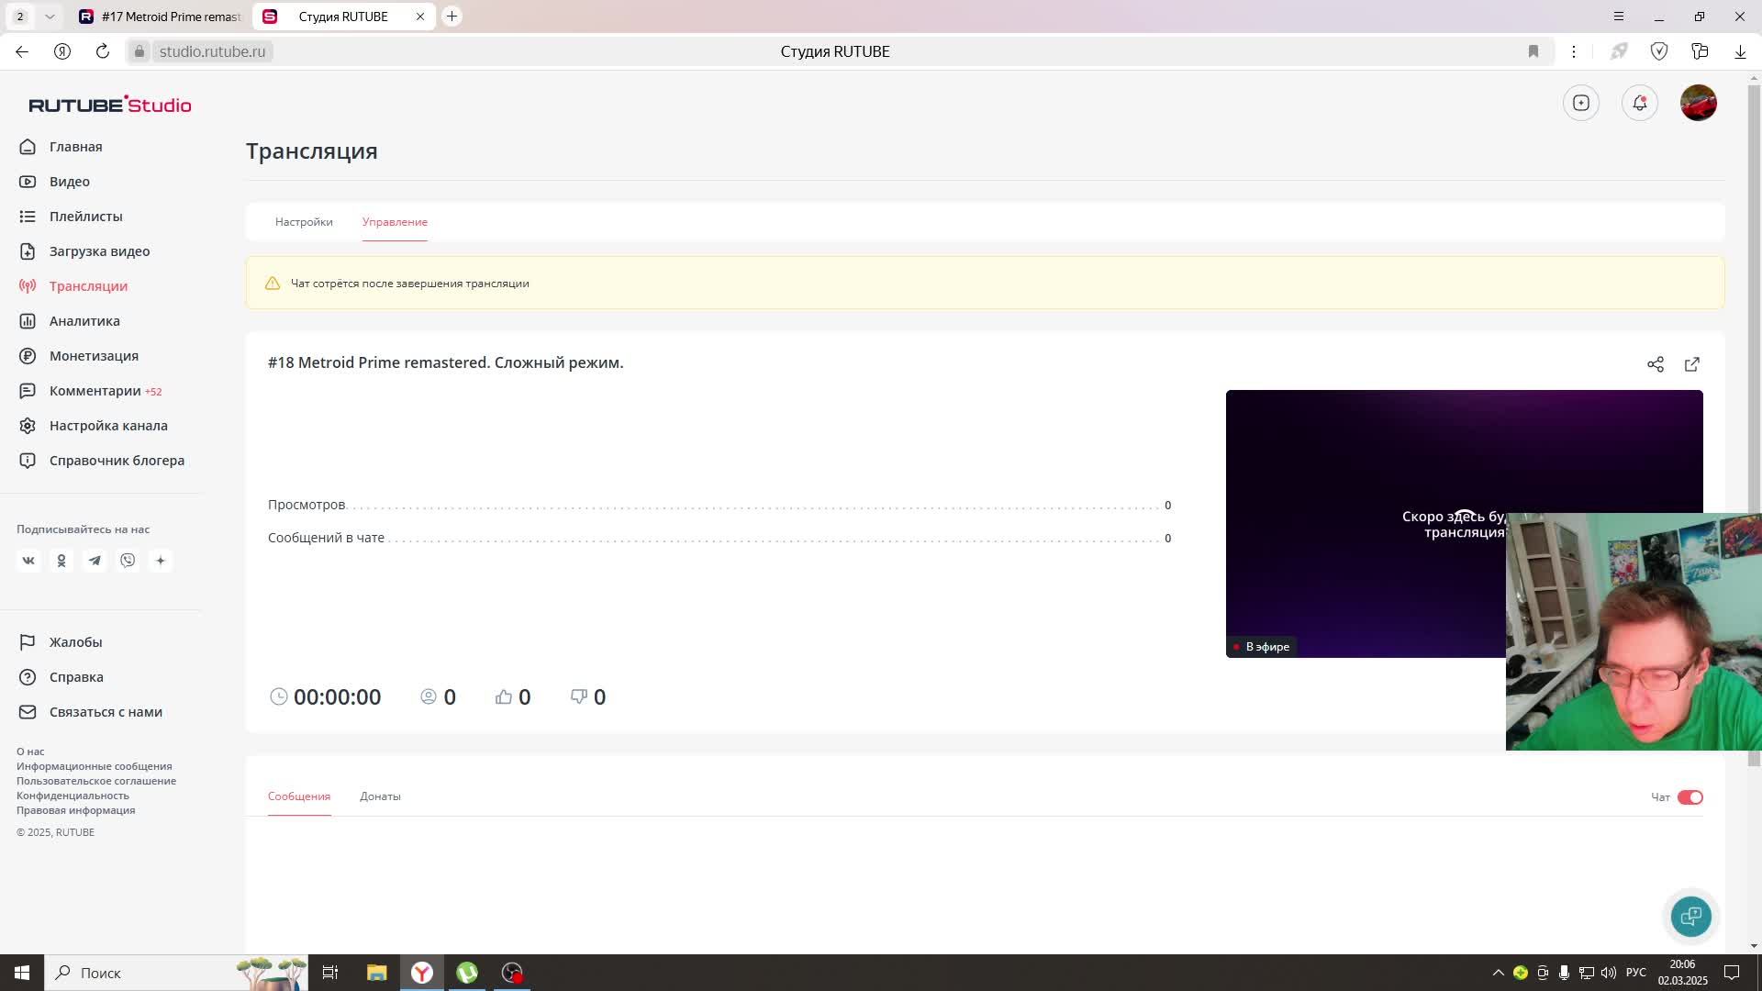
Task: Click the add video plus icon
Action: [1580, 103]
